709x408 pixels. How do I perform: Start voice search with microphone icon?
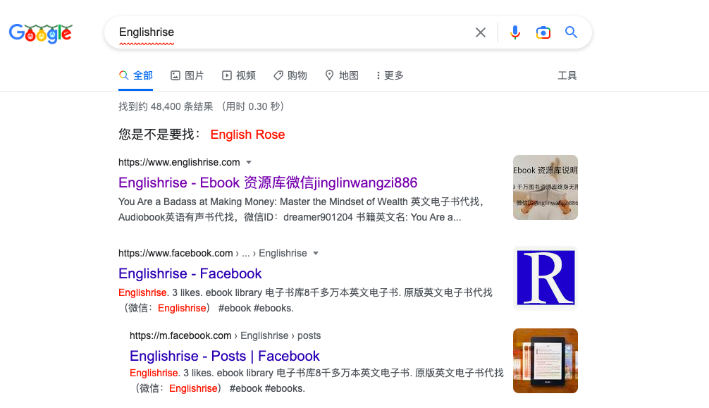click(x=514, y=32)
